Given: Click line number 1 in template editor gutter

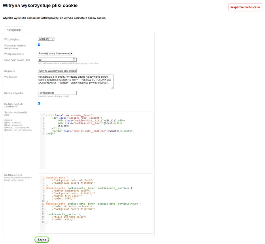Looking at the screenshot, I should point(43,115).
